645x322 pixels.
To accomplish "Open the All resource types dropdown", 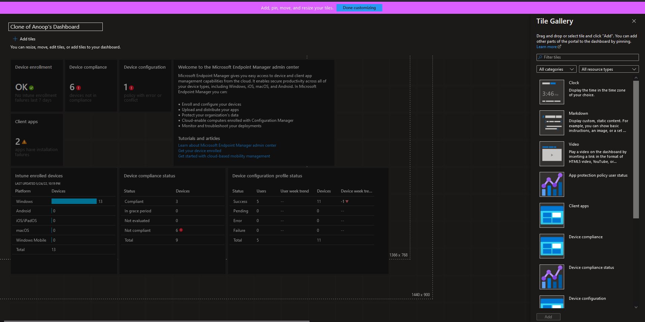I will [609, 69].
